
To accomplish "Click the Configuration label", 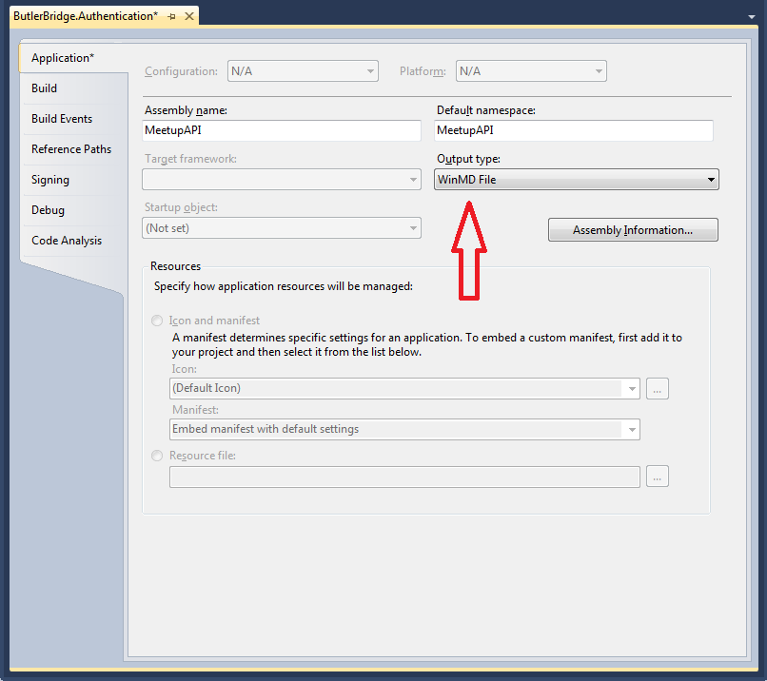I will [x=181, y=71].
